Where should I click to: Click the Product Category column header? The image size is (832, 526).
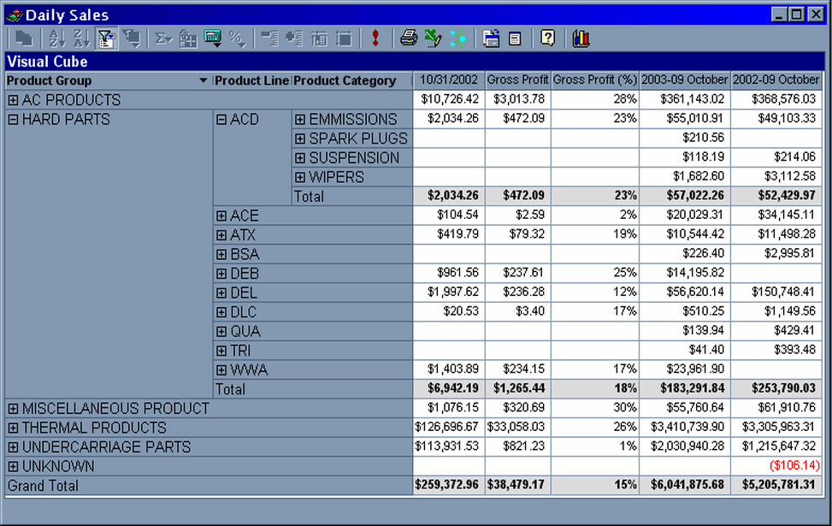pos(345,81)
